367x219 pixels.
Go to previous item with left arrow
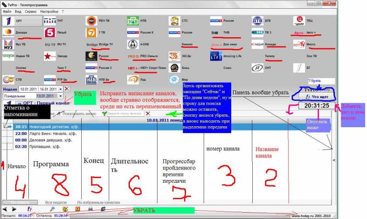point(5,209)
